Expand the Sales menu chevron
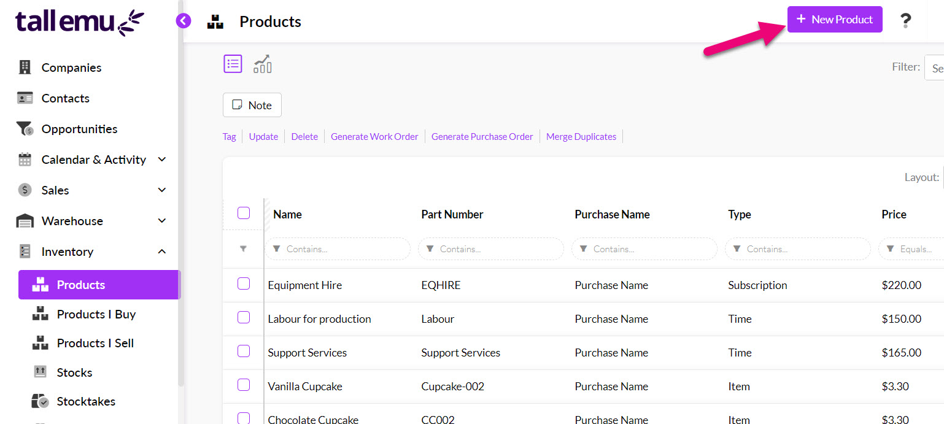This screenshot has height=424, width=944. (x=162, y=190)
